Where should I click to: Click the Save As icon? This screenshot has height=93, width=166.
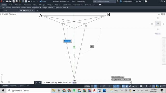pos(17,1)
